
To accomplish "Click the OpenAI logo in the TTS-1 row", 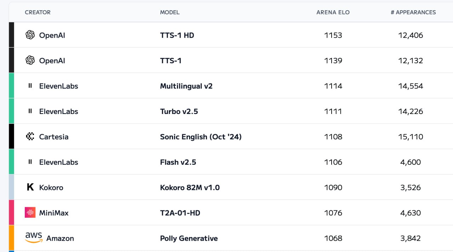I will tap(30, 60).
